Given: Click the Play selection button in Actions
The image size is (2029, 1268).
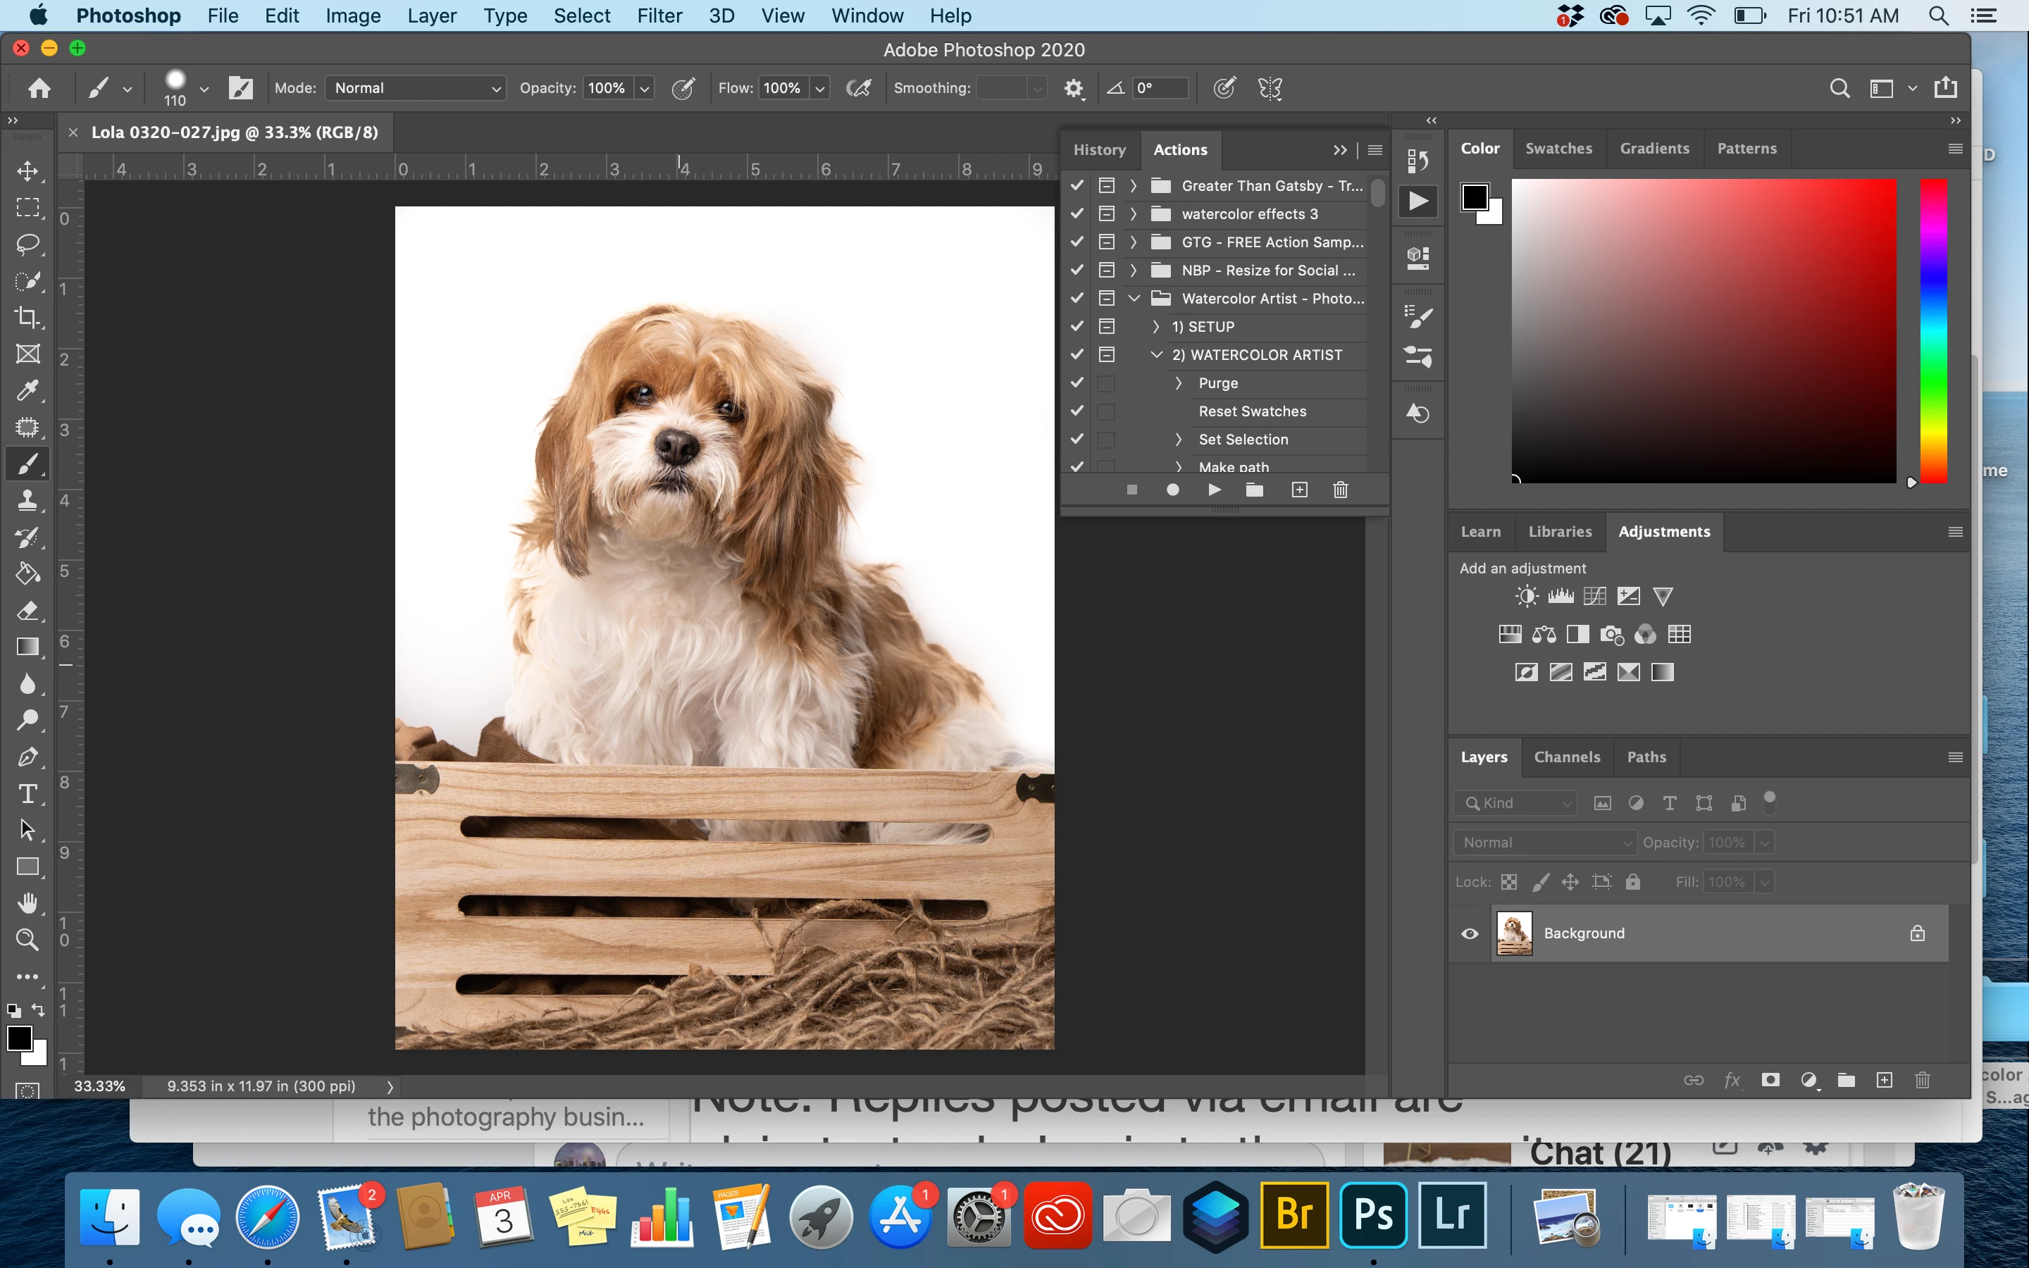Looking at the screenshot, I should (x=1214, y=490).
